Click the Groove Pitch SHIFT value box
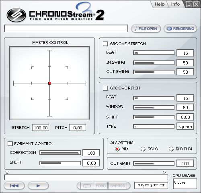The width and height of the screenshot is (201, 193). coord(185,117)
